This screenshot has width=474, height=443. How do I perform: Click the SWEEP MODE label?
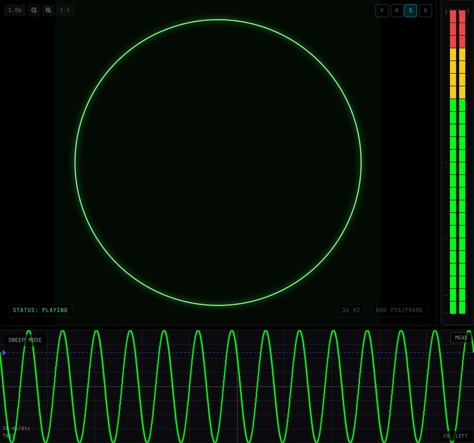[x=25, y=340]
